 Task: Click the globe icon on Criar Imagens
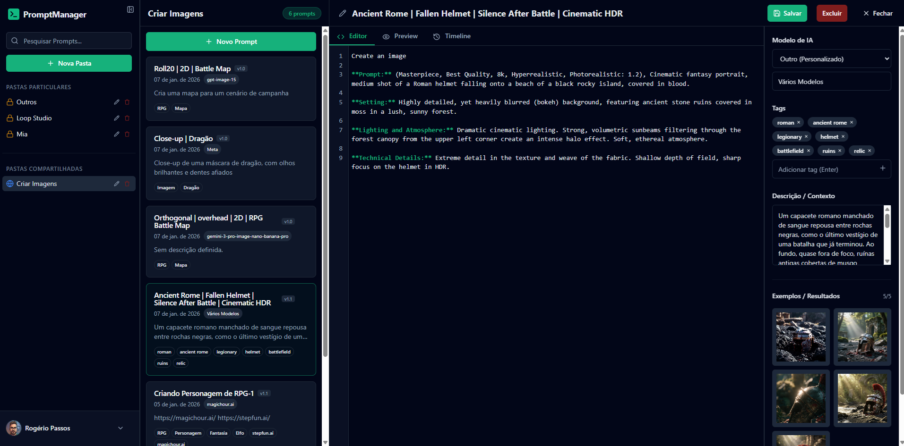pyautogui.click(x=10, y=183)
